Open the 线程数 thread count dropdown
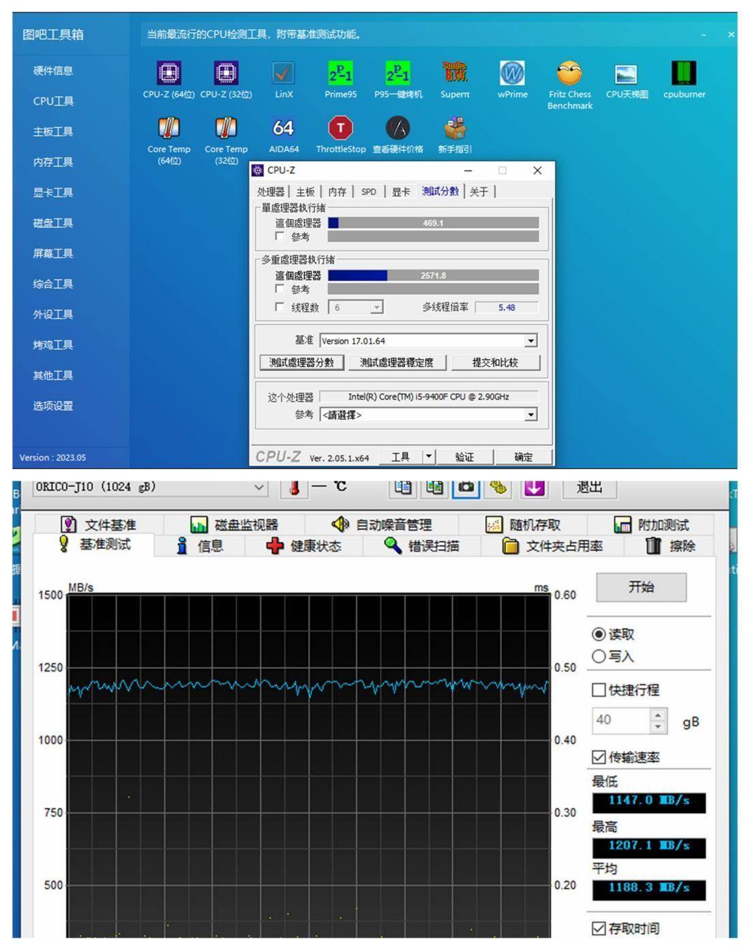 (x=376, y=308)
